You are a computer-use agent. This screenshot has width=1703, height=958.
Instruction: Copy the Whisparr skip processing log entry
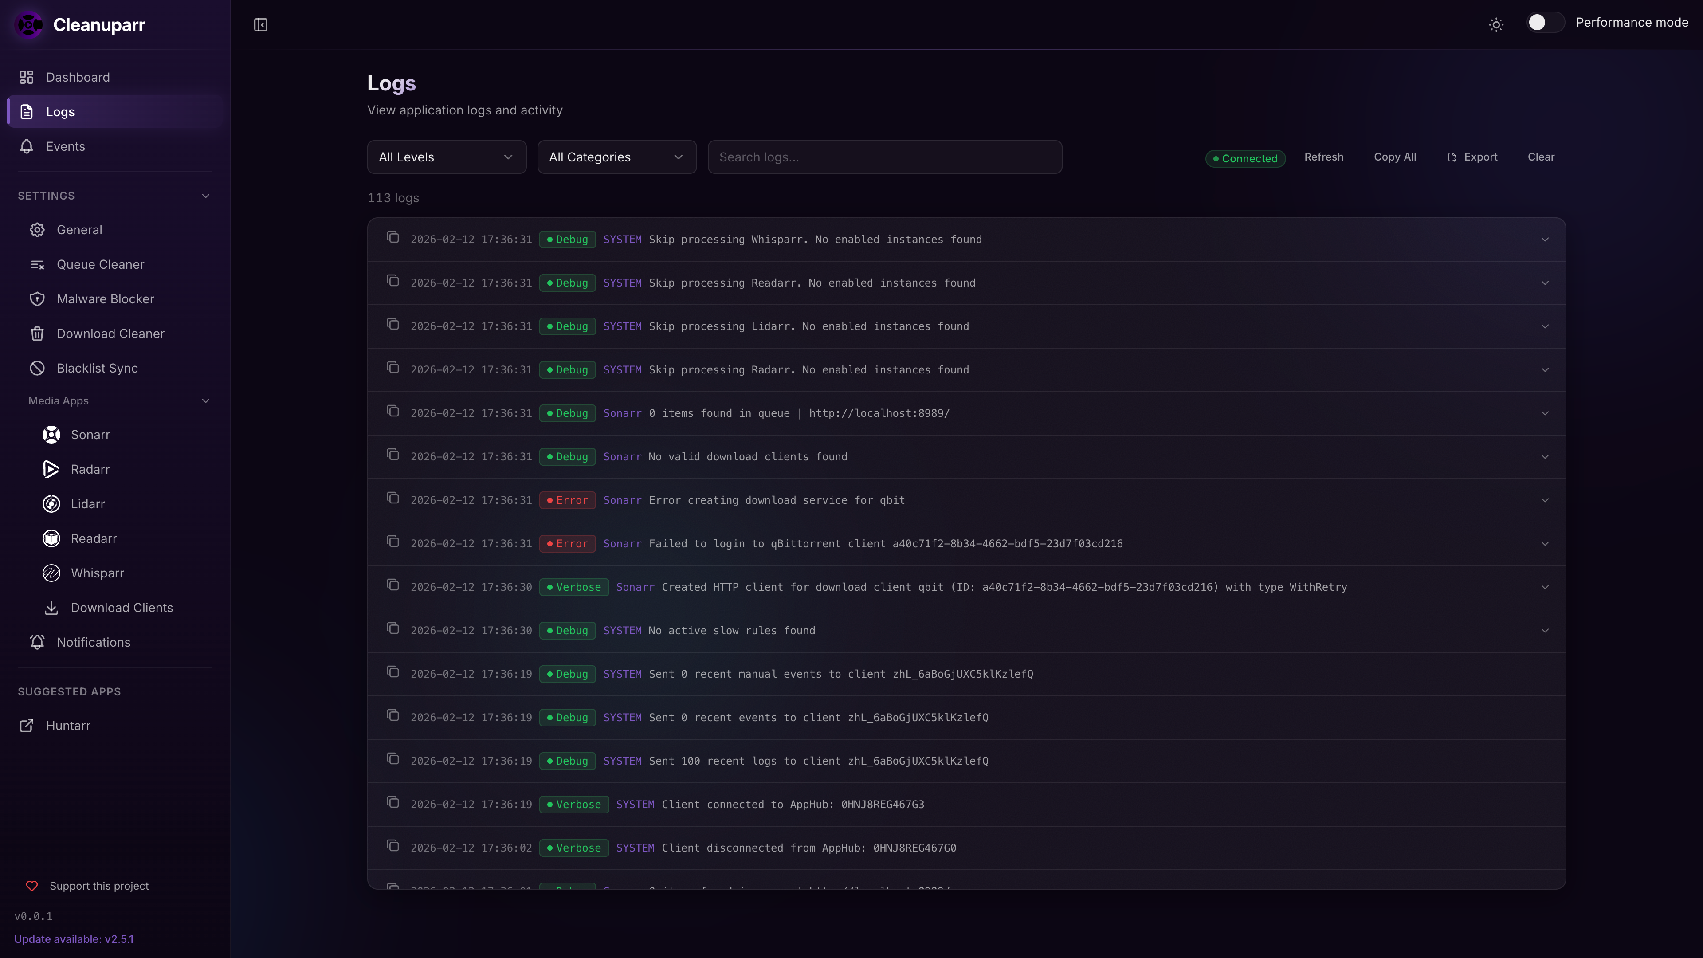point(392,237)
